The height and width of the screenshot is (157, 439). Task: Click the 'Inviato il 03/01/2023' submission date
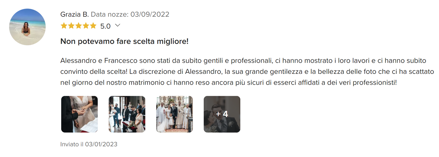coord(89,144)
